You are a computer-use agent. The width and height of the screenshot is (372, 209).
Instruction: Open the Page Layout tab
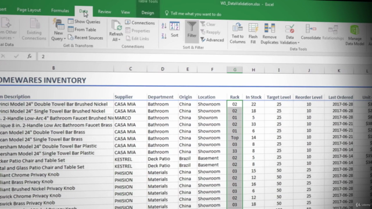pos(28,10)
